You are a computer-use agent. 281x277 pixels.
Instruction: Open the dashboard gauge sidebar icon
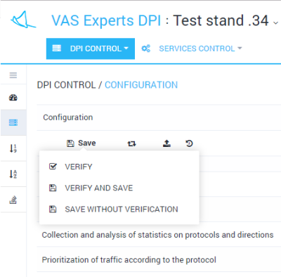click(13, 97)
